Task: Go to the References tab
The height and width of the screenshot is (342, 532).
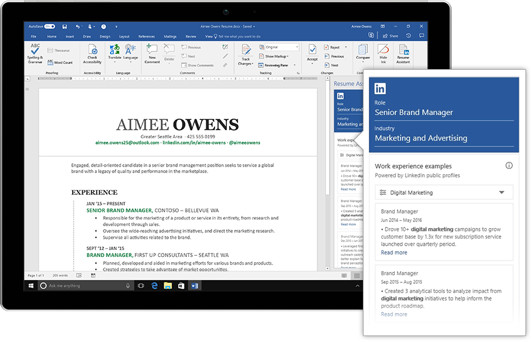Action: (x=147, y=36)
